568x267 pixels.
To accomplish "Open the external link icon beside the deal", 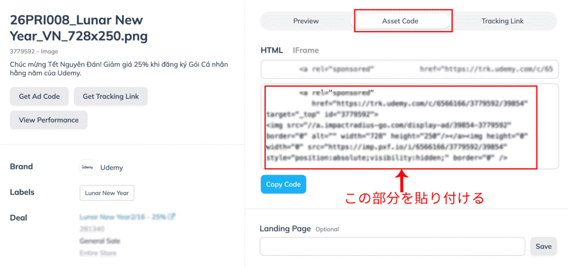I will pyautogui.click(x=173, y=217).
